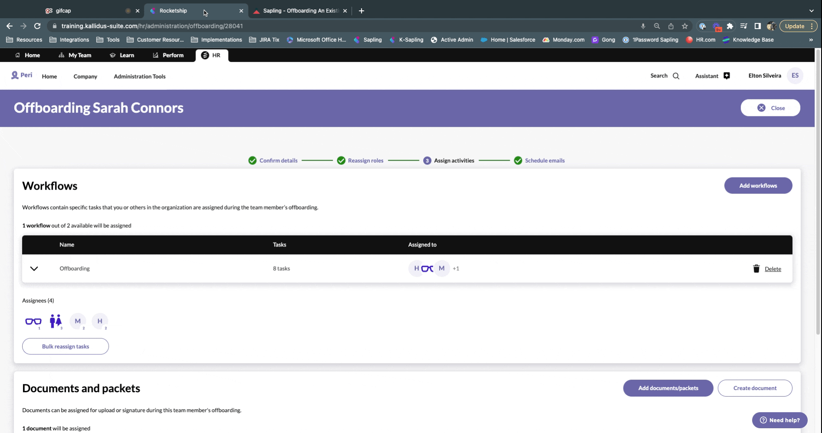Screen dimensions: 822x433
Task: Click the Add workflows button
Action: pyautogui.click(x=758, y=186)
